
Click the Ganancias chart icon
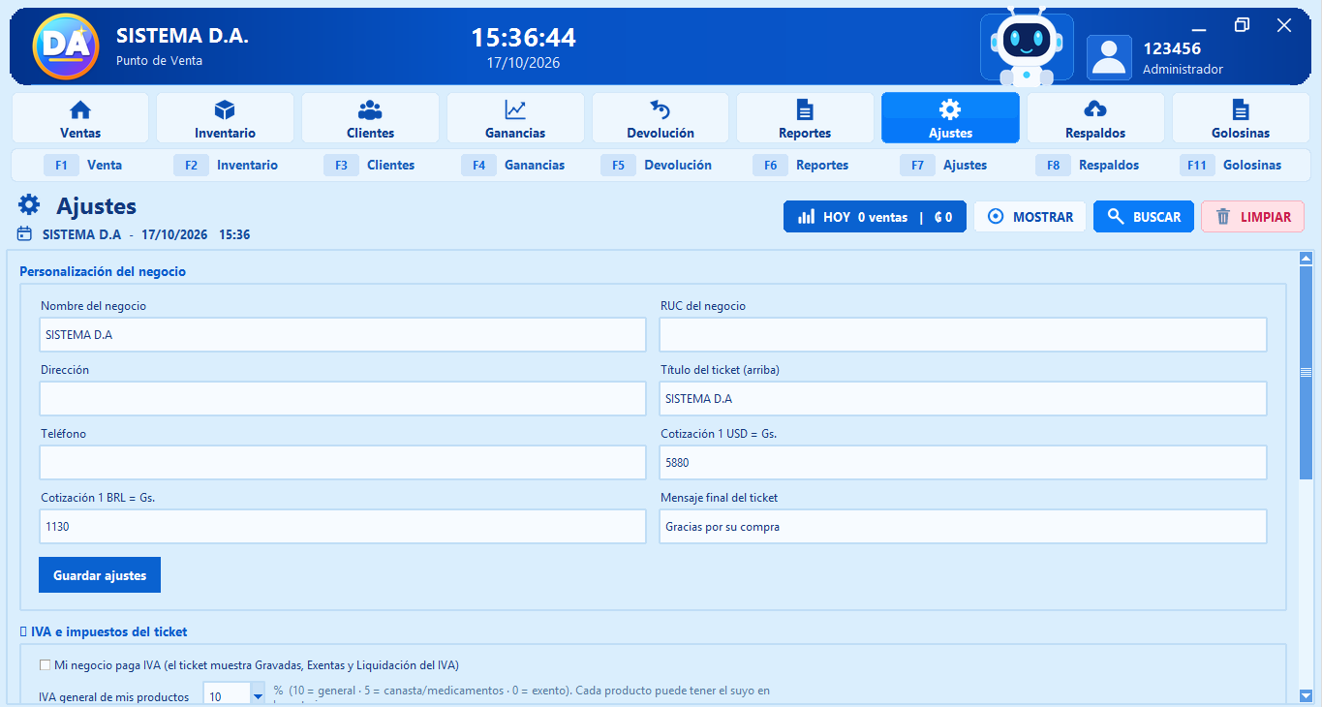[515, 109]
